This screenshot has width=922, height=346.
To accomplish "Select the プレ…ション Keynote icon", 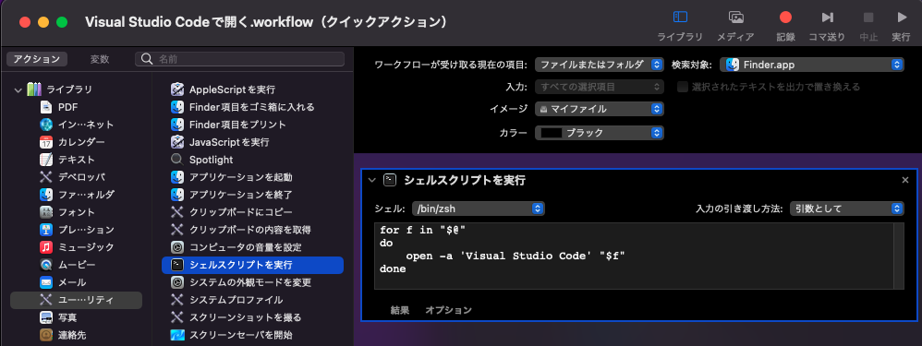I will click(x=46, y=230).
